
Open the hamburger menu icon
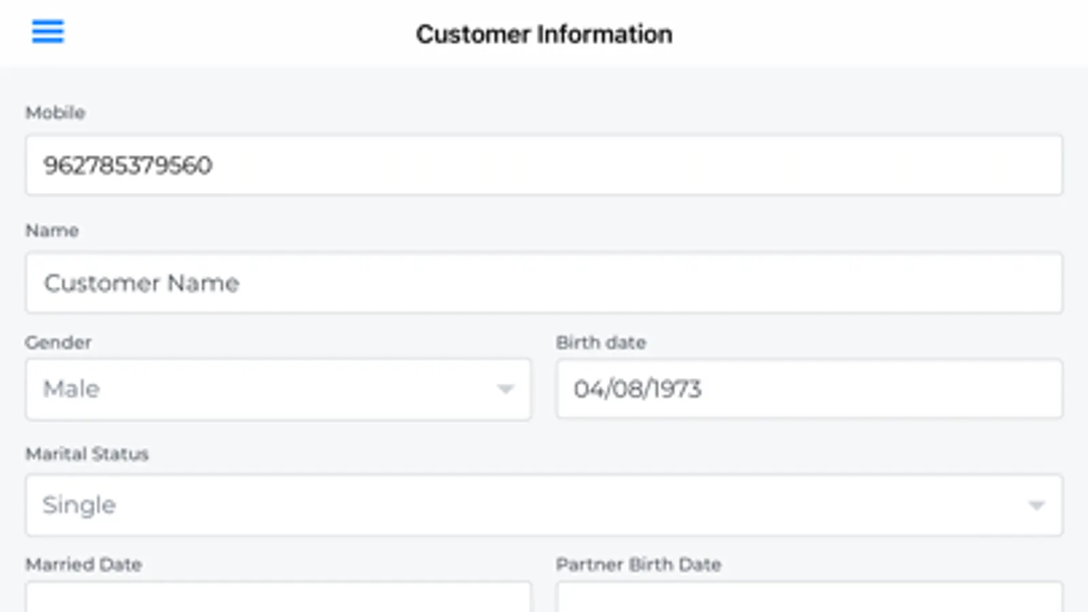click(x=48, y=31)
